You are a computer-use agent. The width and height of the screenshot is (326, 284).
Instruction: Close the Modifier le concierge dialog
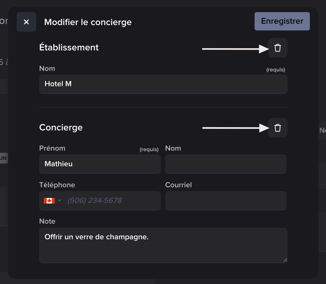[26, 22]
